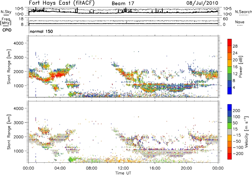Click the Power [dB] axis title
This screenshot has height=175, width=252.
[240, 67]
